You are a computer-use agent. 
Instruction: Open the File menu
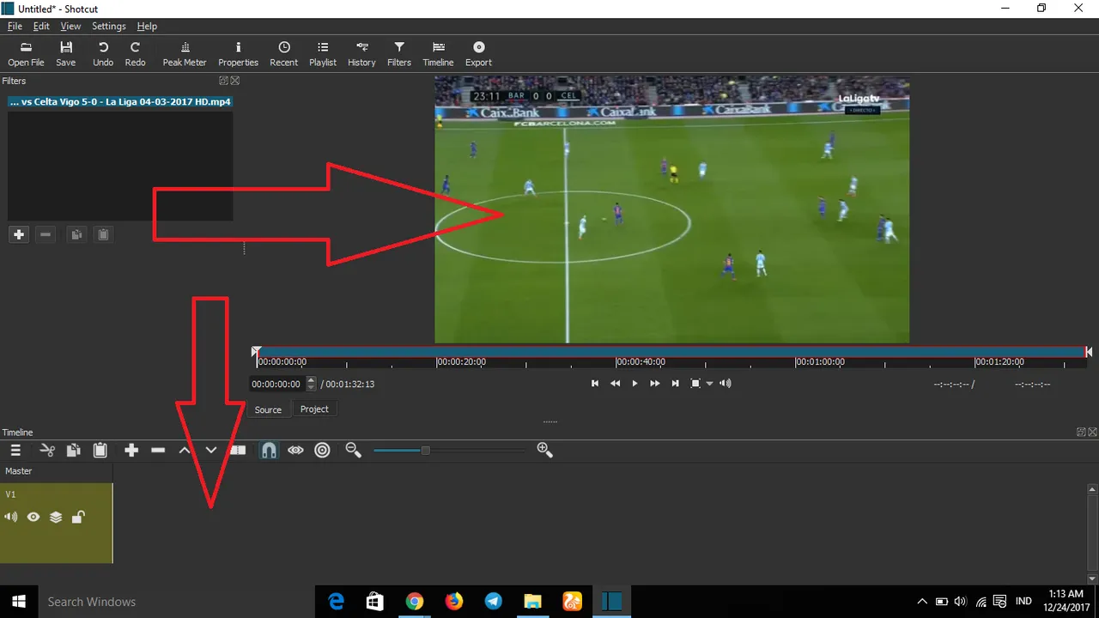point(15,27)
